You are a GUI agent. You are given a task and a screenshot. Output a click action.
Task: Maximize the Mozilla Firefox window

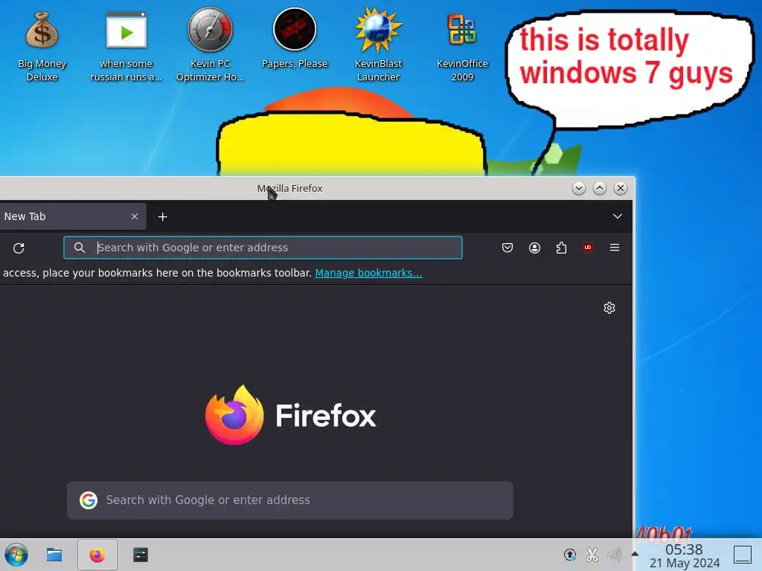[600, 188]
